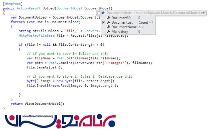The height and width of the screenshot is (129, 208).
Task: Click the file.InputStream.Read statement
Action: pyautogui.click(x=72, y=86)
